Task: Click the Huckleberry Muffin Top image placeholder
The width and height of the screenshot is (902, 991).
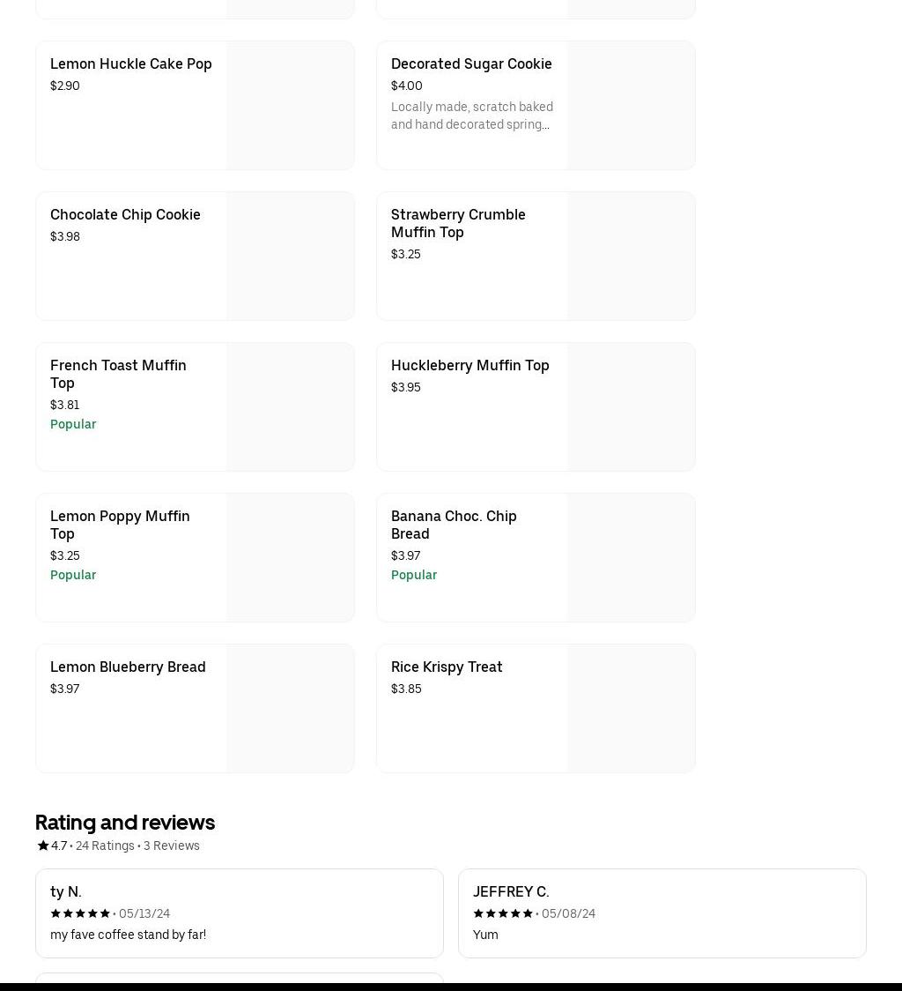Action: coord(631,407)
